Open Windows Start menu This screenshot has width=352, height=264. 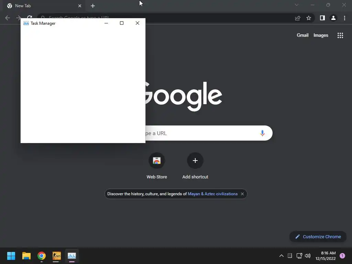(11, 256)
